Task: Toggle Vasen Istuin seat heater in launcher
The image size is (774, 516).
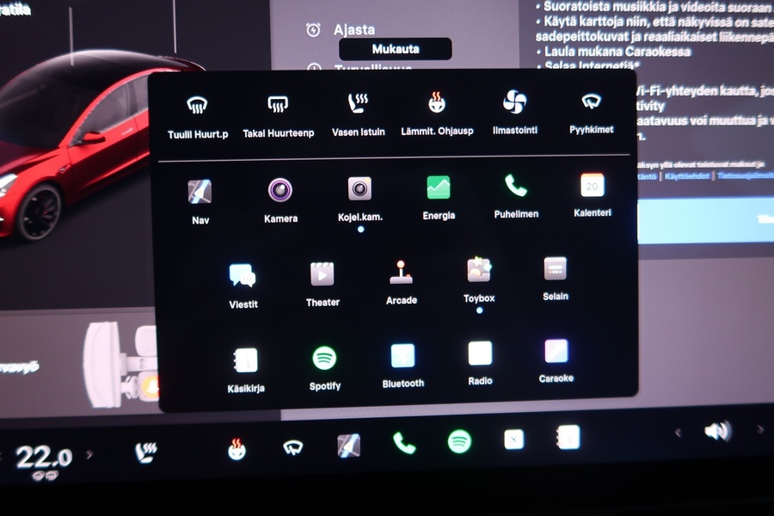Action: tap(358, 105)
